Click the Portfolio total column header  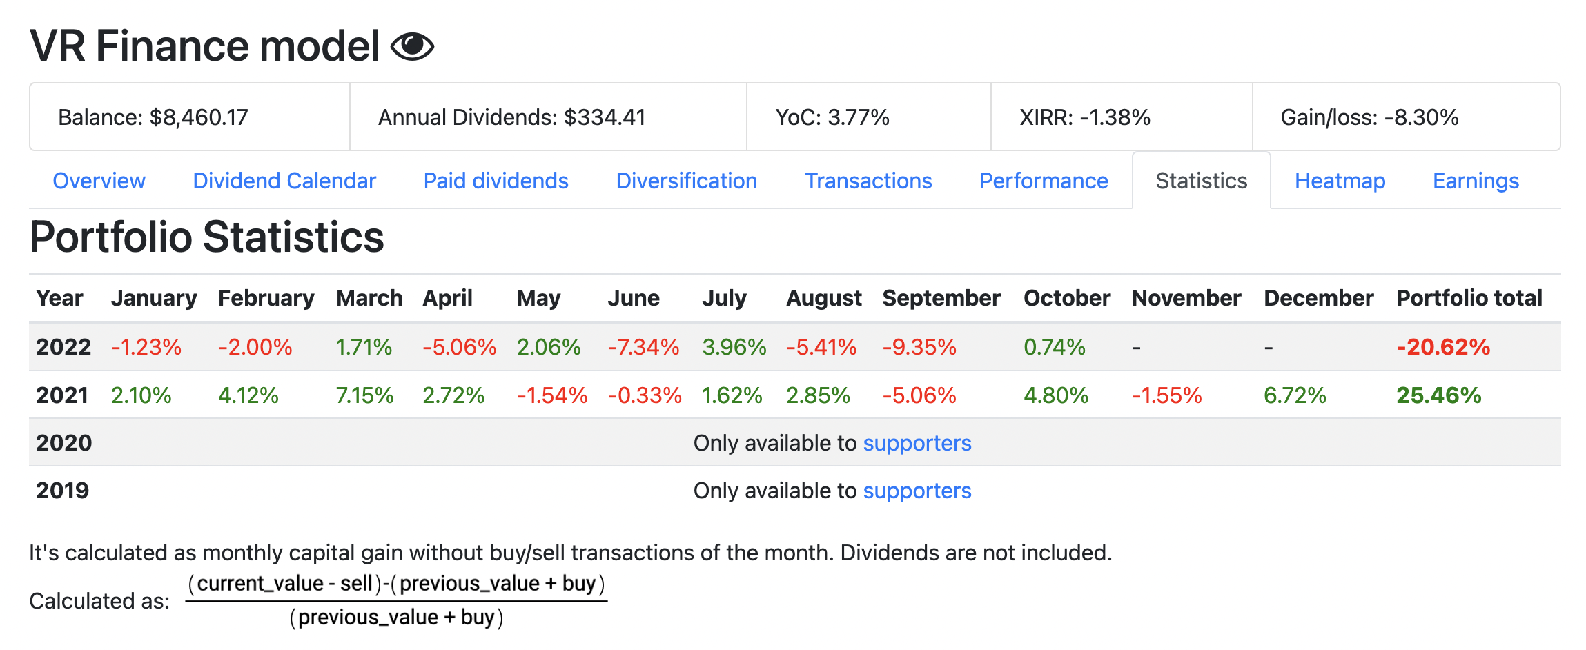[1469, 298]
